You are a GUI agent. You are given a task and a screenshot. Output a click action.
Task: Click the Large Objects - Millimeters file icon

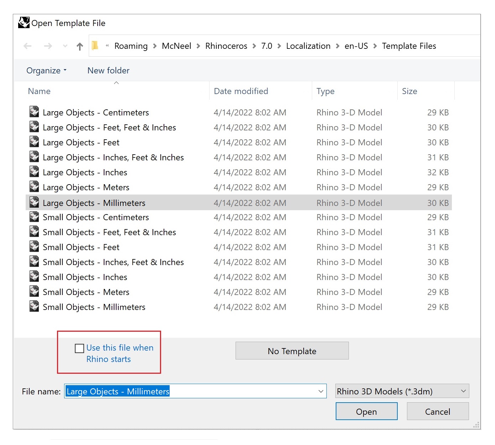(34, 202)
